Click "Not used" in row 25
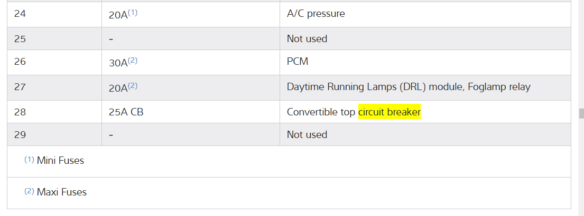 pyautogui.click(x=307, y=38)
